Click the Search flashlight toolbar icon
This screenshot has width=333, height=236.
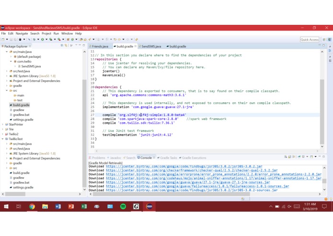[x=90, y=39]
